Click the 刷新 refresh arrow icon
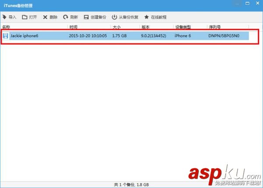Viewport: 263px width, 188px height. (65, 17)
